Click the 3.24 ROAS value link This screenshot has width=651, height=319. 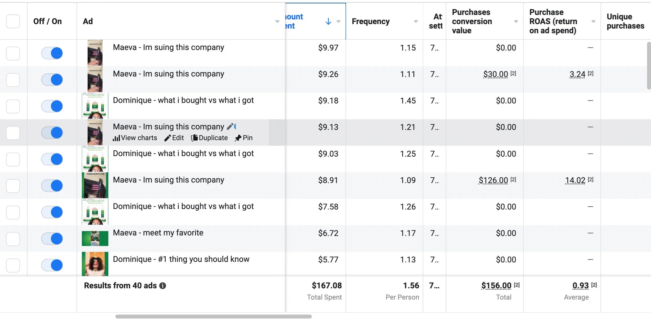(x=577, y=74)
